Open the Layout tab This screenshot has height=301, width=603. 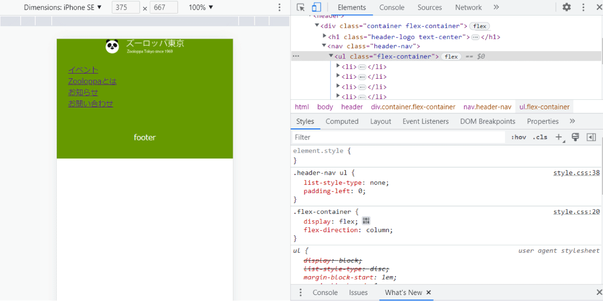tap(380, 121)
